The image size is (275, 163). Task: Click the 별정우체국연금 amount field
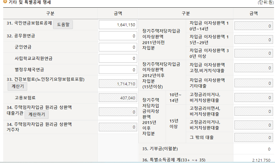[118, 70]
